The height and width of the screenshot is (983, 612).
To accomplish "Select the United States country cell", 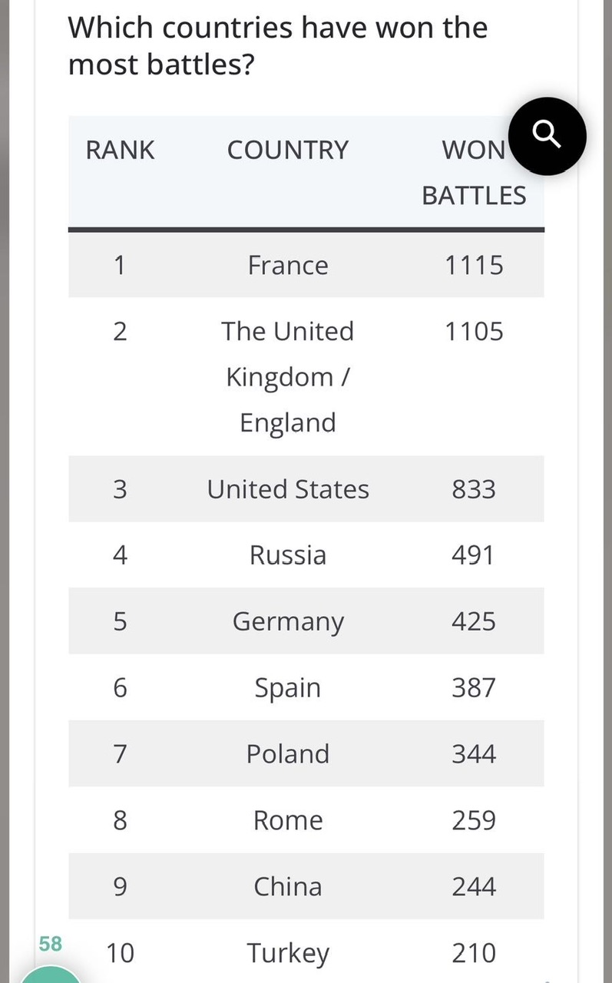I will [x=288, y=489].
